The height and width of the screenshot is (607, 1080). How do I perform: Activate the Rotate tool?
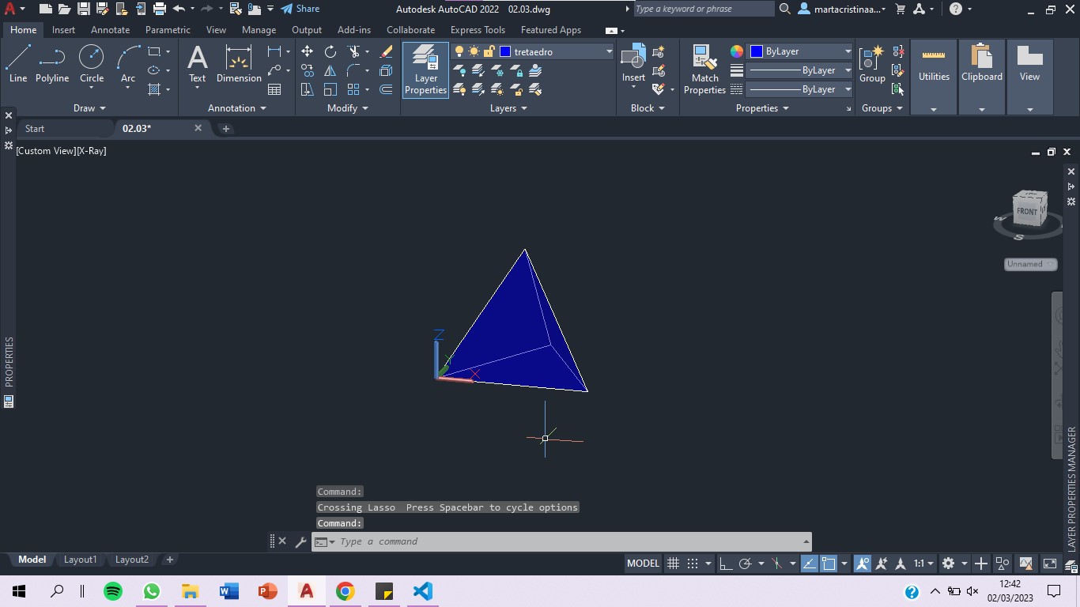330,51
